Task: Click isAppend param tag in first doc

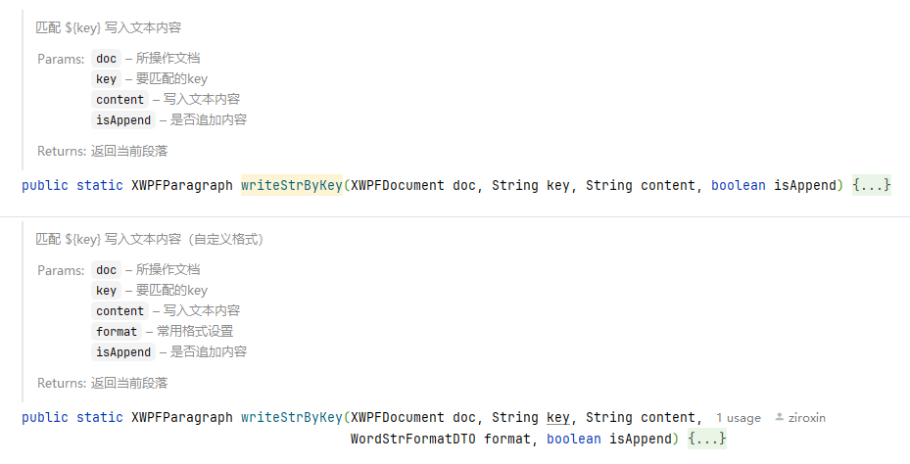Action: [123, 120]
